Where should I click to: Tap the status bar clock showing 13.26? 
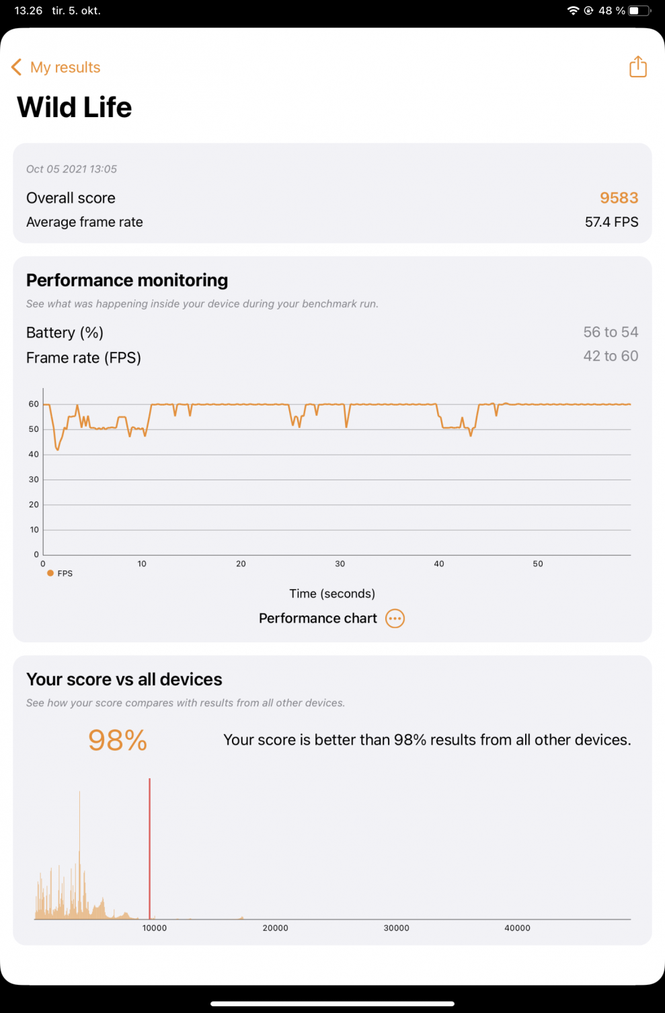click(28, 11)
